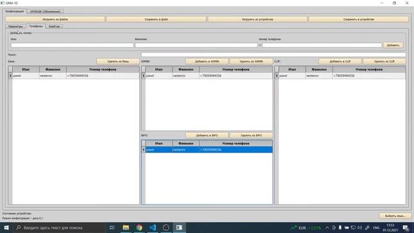The width and height of the screenshot is (414, 233).
Task: Select the Телефоны sub-tab
Action: point(36,26)
